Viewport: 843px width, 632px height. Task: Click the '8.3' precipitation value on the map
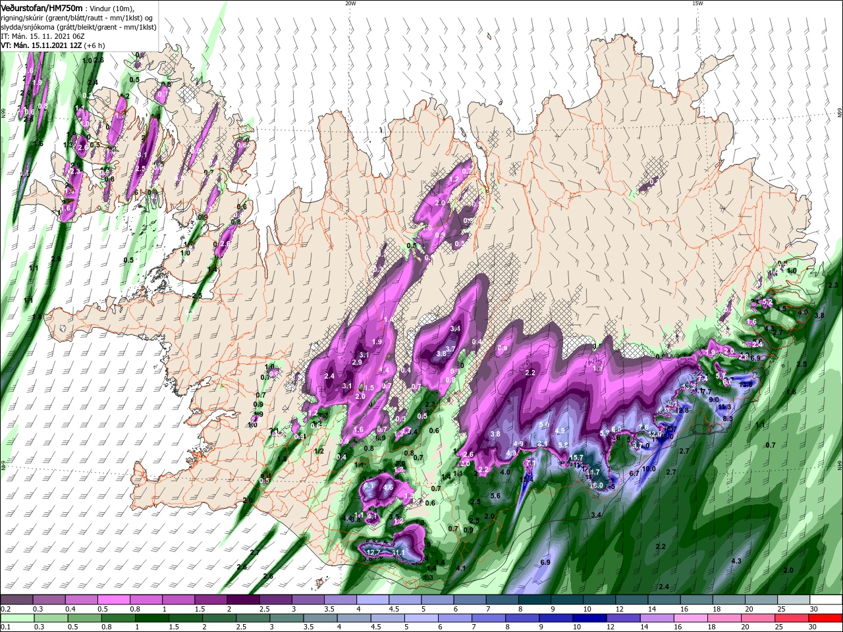coord(728,418)
